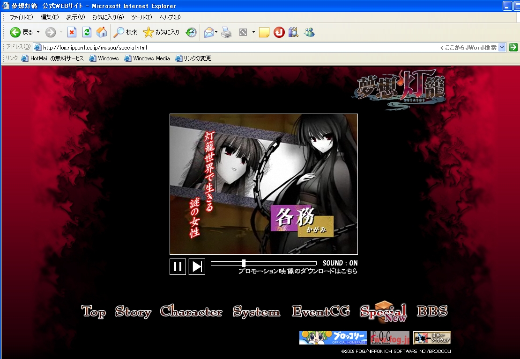This screenshot has height=359, width=520.
Task: Click the Character navigation link
Action: (x=191, y=312)
